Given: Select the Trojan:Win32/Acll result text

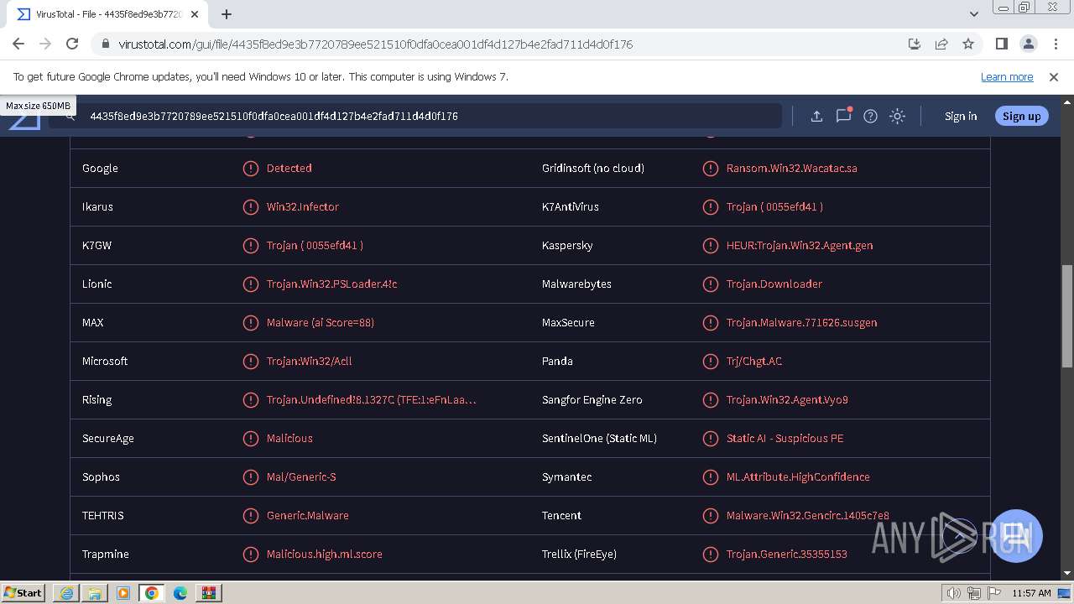Looking at the screenshot, I should coord(310,361).
